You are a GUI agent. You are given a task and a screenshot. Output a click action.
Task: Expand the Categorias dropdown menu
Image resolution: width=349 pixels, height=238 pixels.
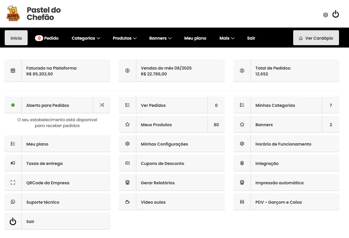pyautogui.click(x=86, y=38)
